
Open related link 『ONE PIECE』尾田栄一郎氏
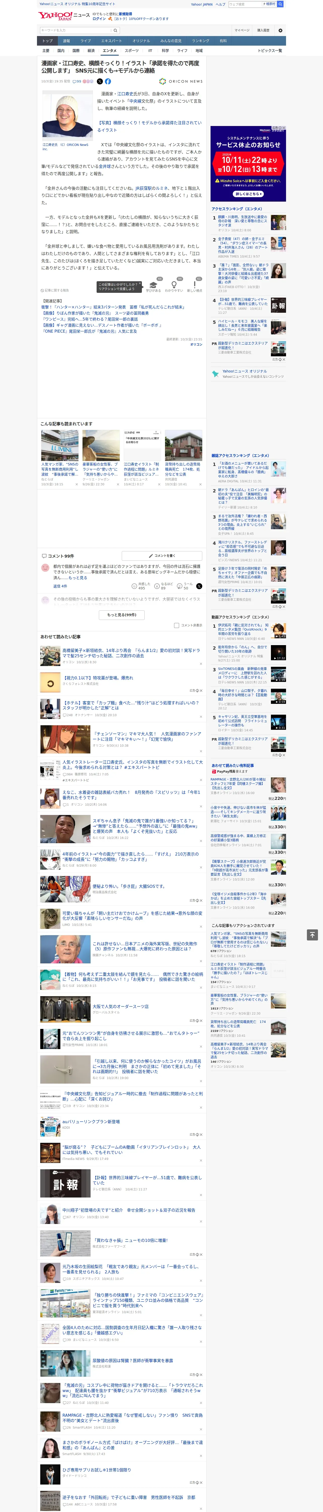(89, 331)
